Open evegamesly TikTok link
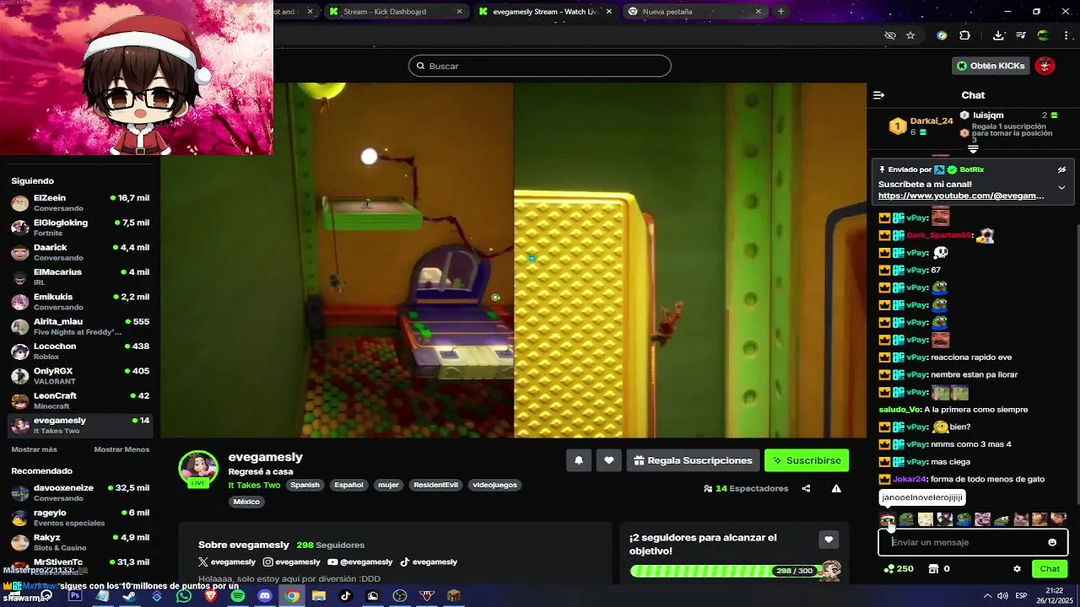The image size is (1080, 607). coord(429,562)
